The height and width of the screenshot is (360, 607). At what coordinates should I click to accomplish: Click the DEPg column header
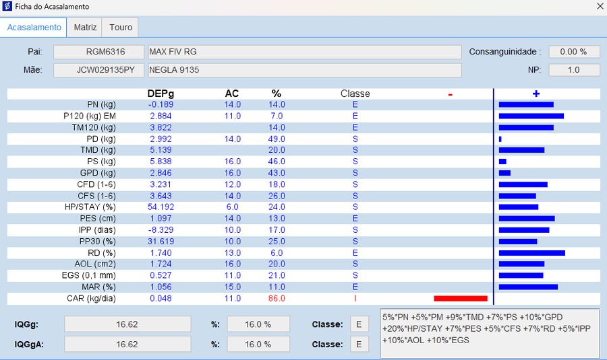161,94
